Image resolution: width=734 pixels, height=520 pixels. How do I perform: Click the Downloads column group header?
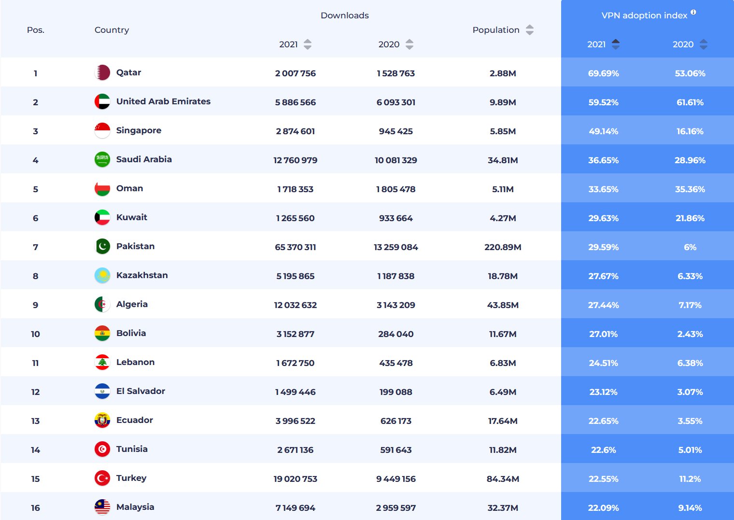pyautogui.click(x=344, y=15)
